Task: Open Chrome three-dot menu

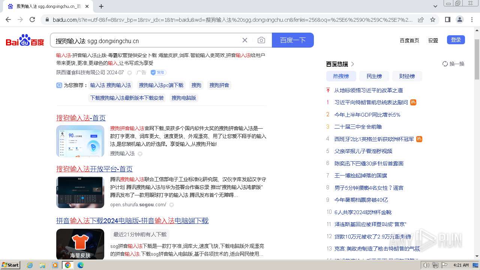Action: click(x=472, y=19)
